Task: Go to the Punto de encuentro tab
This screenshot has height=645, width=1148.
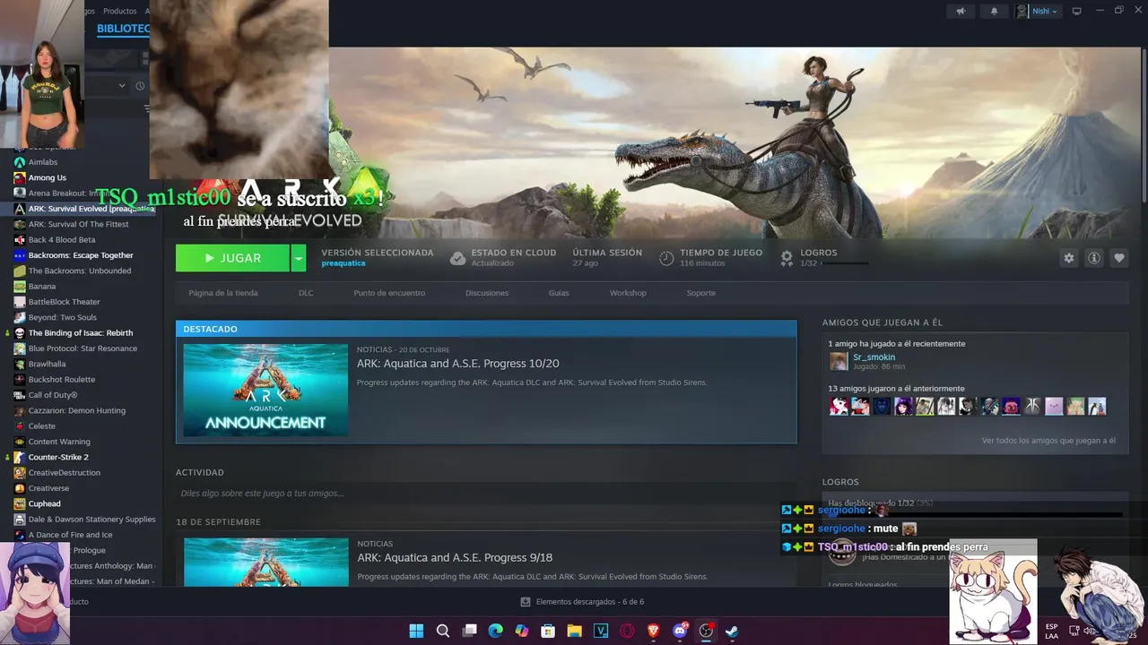Action: tap(389, 293)
